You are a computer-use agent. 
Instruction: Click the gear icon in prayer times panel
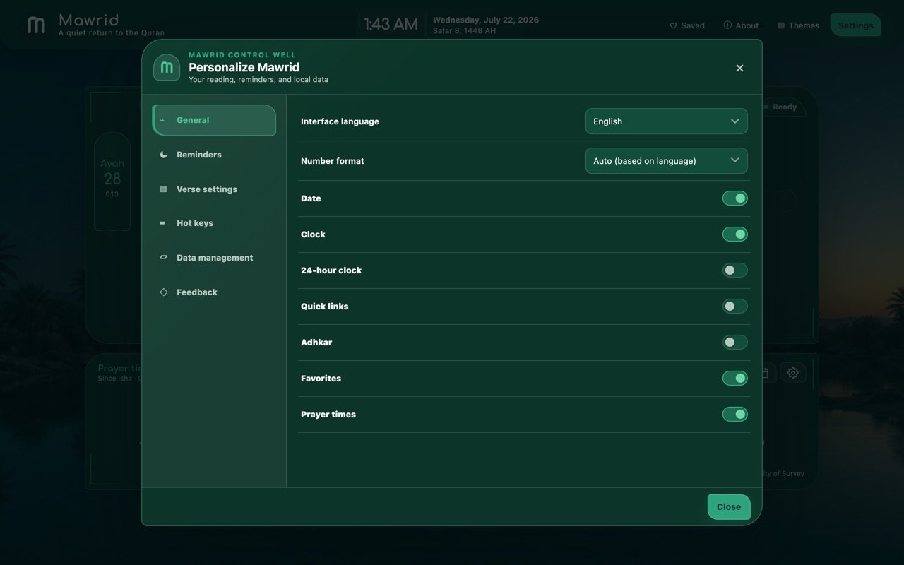pyautogui.click(x=793, y=372)
